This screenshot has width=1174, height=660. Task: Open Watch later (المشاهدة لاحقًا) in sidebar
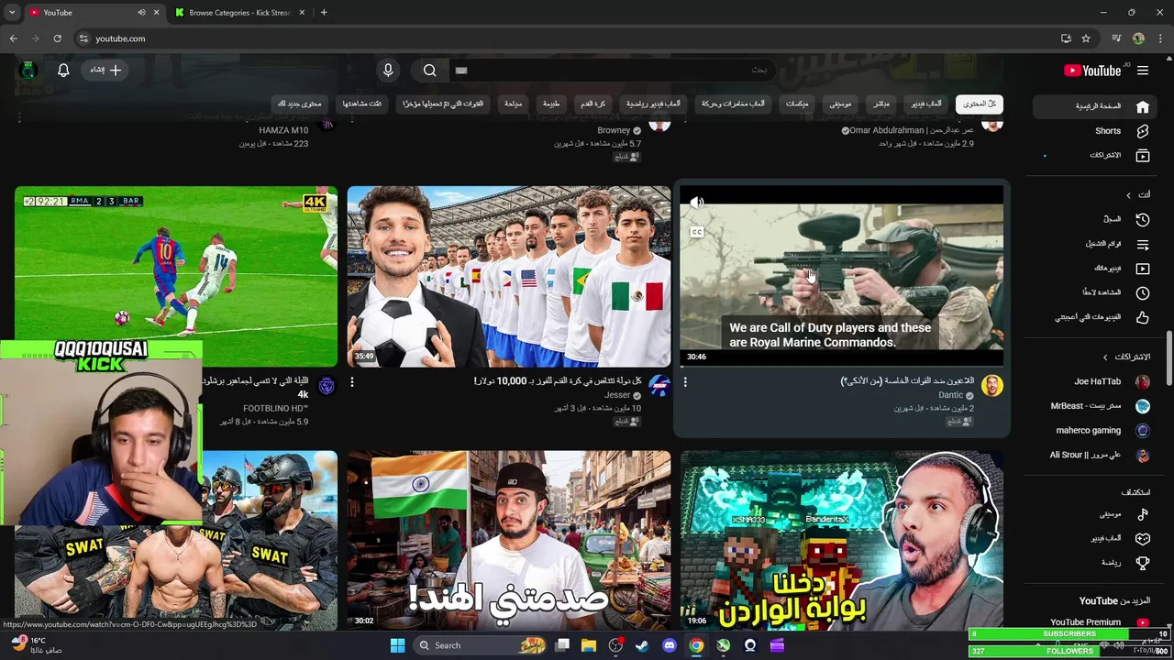[x=1095, y=292]
